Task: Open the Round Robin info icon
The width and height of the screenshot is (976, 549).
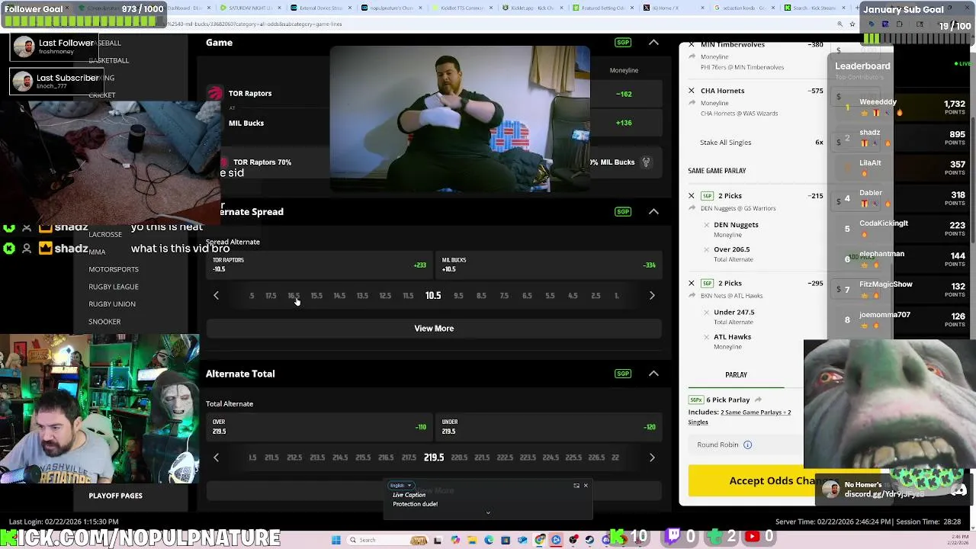Action: pos(747,445)
